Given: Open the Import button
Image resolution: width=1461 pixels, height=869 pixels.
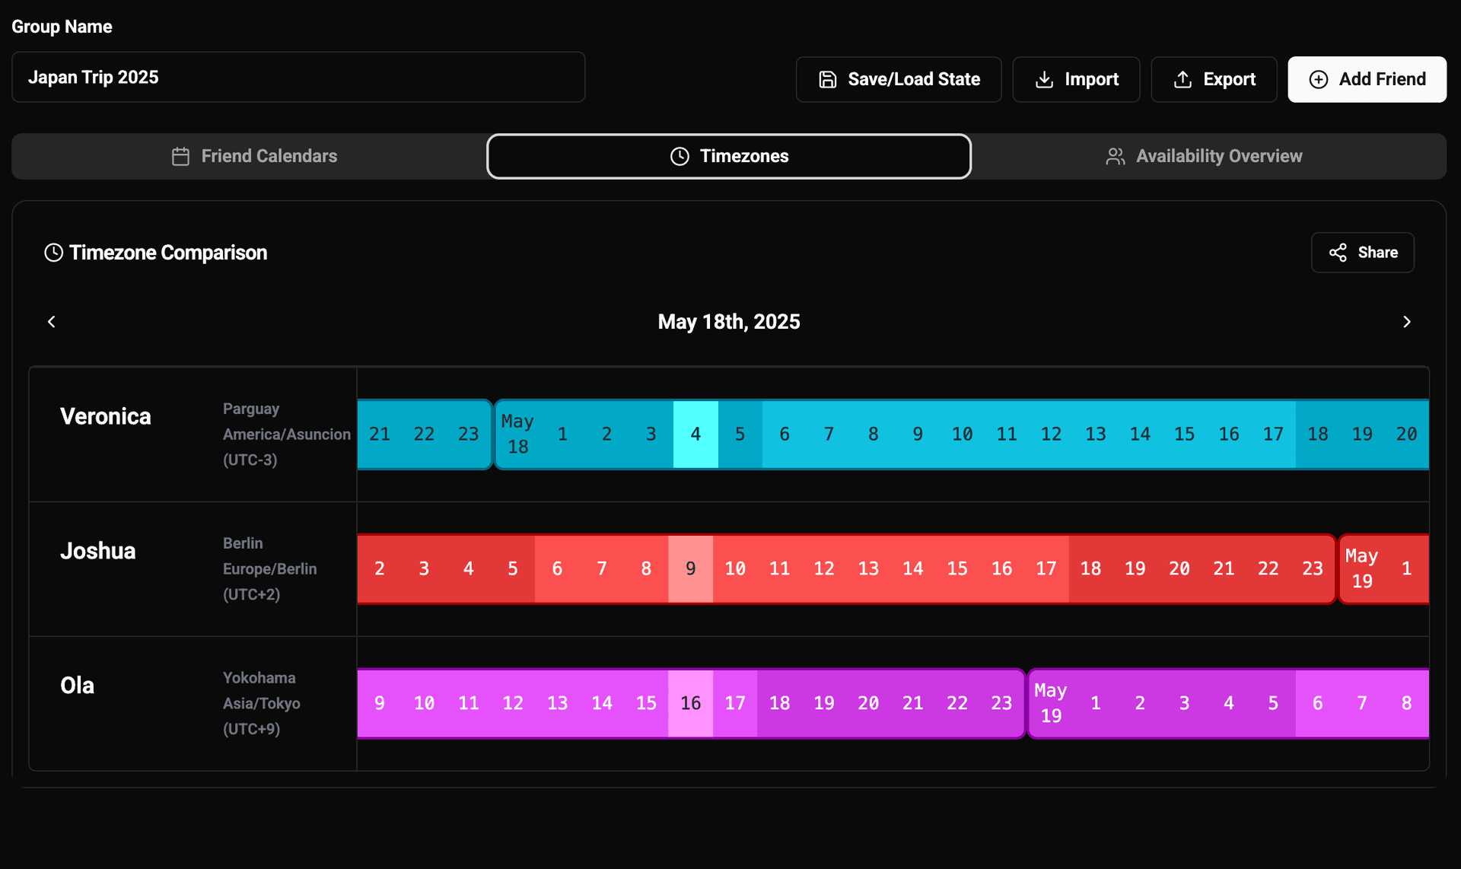Looking at the screenshot, I should coord(1076,79).
